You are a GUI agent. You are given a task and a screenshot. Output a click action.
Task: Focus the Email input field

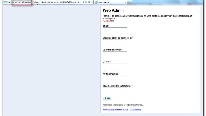(115, 29)
